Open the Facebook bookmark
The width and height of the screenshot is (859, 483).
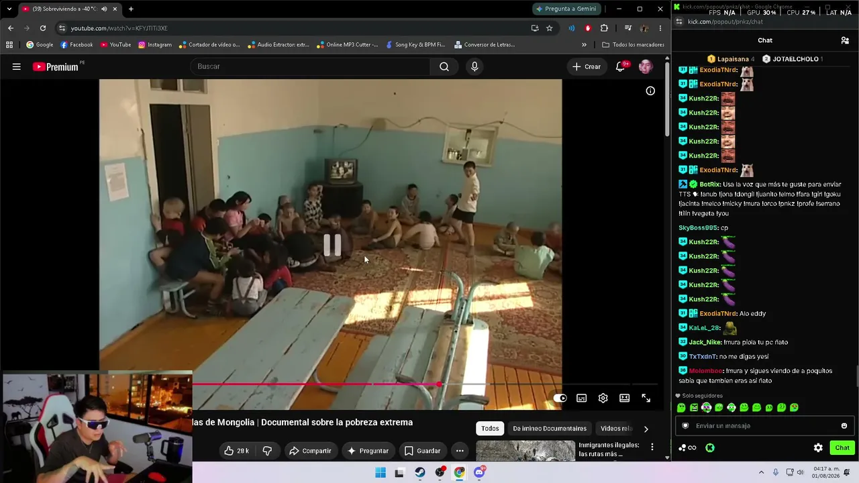pos(77,45)
